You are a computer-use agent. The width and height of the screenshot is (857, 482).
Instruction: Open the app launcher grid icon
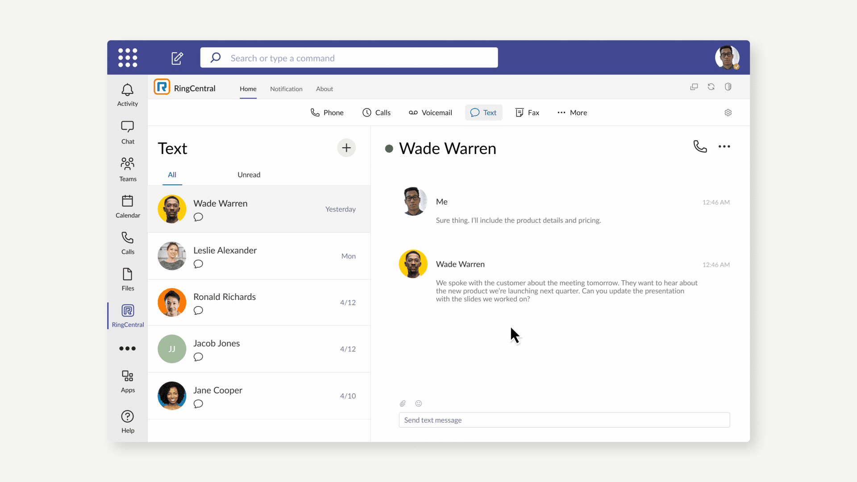point(128,58)
